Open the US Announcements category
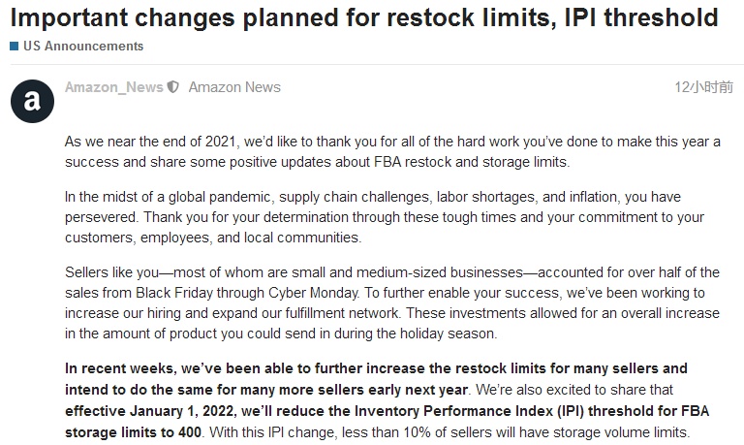 82,46
